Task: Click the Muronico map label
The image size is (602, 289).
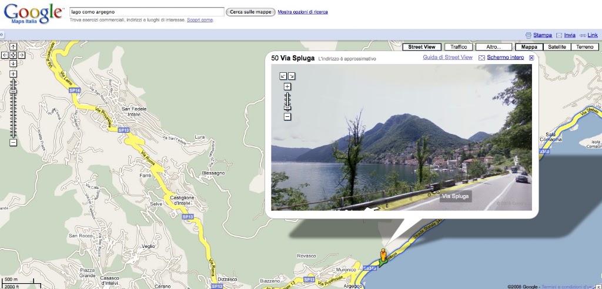Action: point(346,270)
